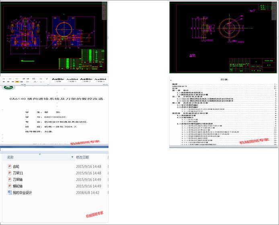279x225 pixels.
Task: Toggle show paragraph marks icon
Action: pos(47,79)
